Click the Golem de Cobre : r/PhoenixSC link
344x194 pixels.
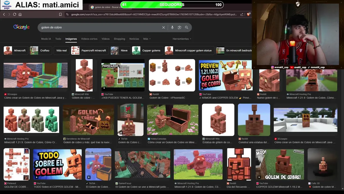[x=167, y=98]
